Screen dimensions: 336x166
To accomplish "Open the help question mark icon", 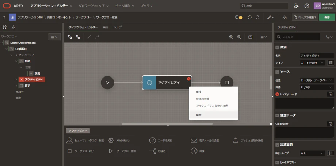I will (307, 6).
